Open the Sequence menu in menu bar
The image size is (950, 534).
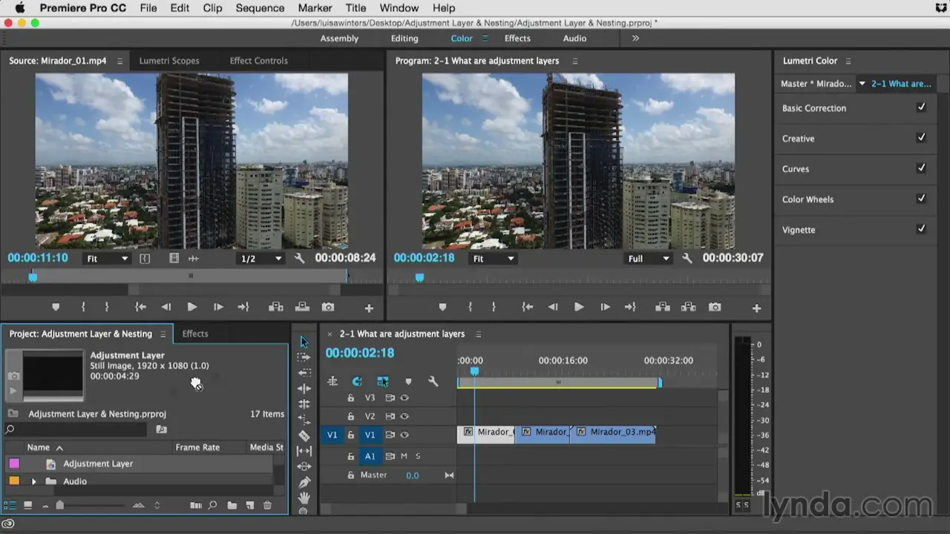(x=260, y=8)
